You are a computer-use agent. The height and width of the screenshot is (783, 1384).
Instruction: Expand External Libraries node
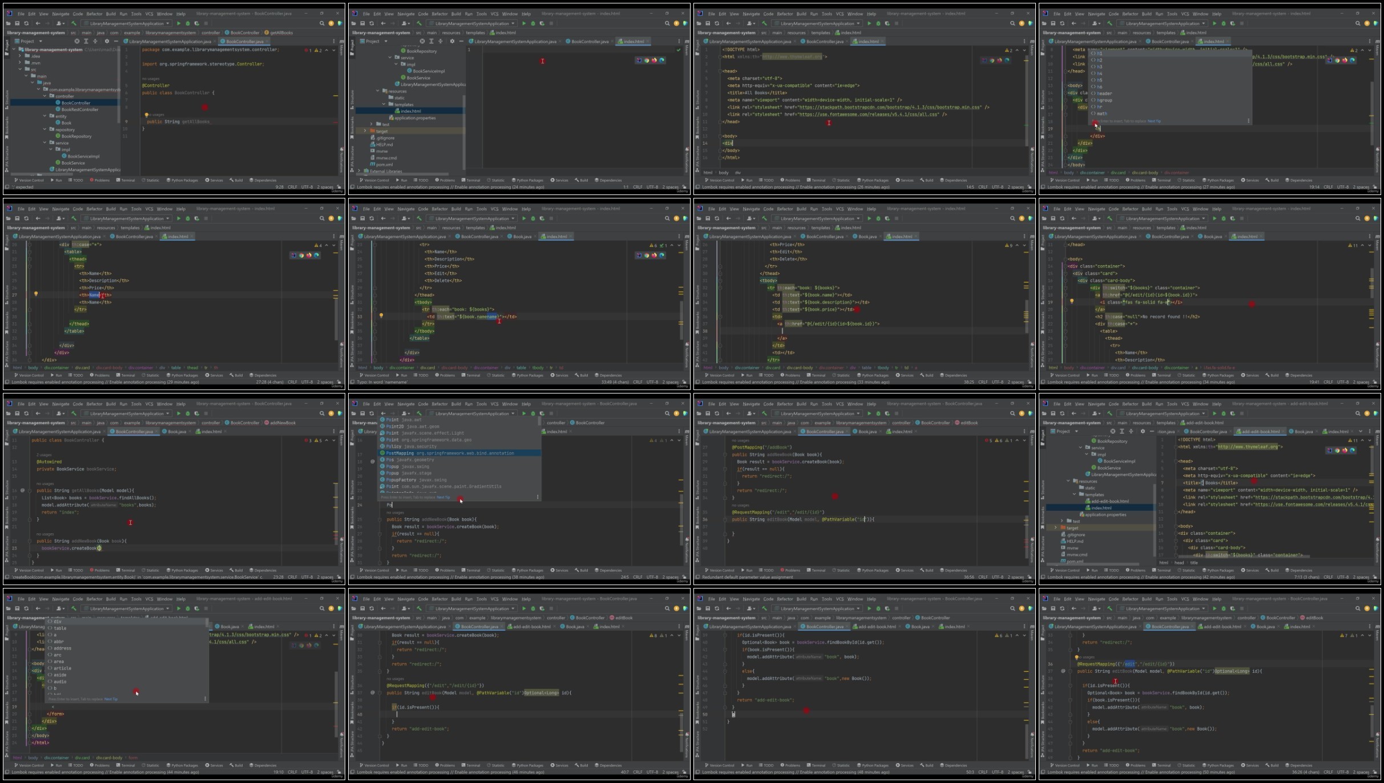[x=359, y=171]
